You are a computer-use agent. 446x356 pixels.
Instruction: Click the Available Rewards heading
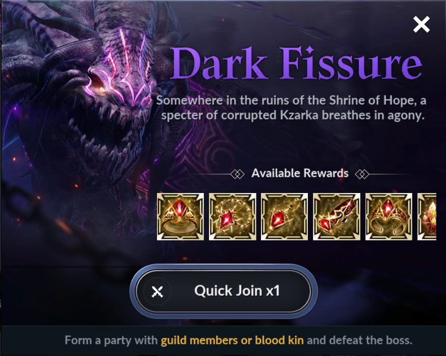tap(300, 173)
